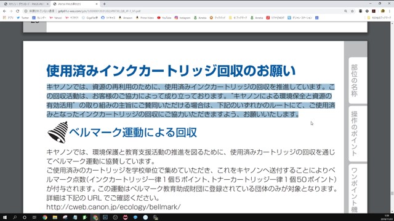Open the Amazon bookmark
Screen dimensions: 394x221
(x=126, y=18)
